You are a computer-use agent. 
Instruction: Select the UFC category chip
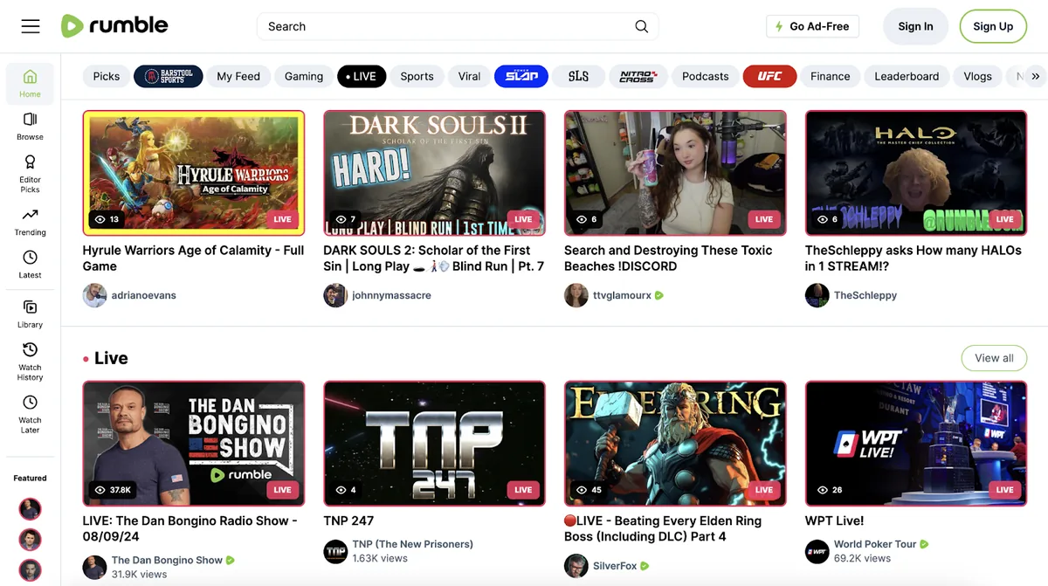[769, 76]
